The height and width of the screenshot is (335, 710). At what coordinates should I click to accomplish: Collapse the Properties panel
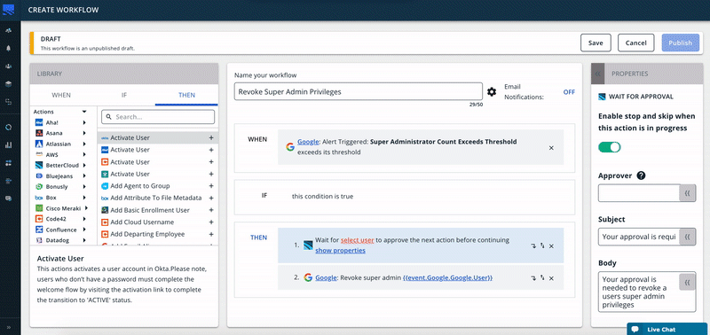[x=597, y=74]
